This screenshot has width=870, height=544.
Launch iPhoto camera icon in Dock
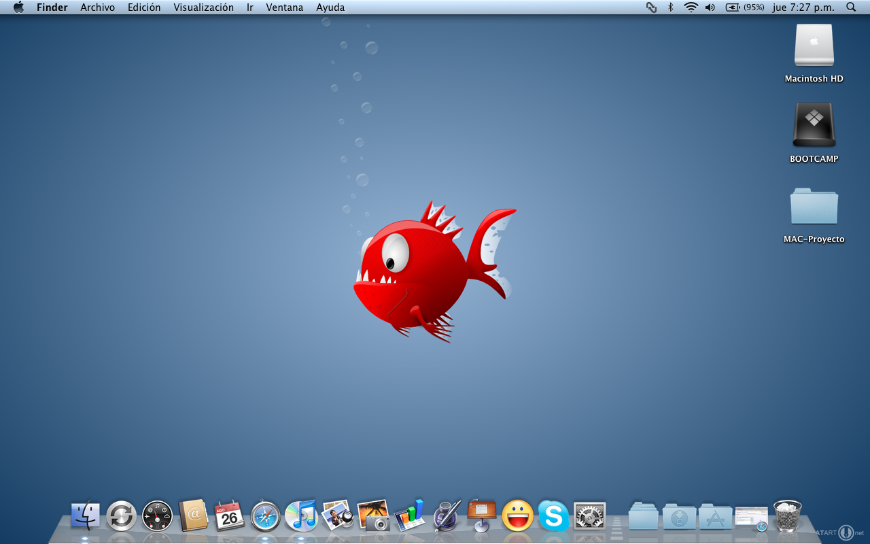coord(373,515)
